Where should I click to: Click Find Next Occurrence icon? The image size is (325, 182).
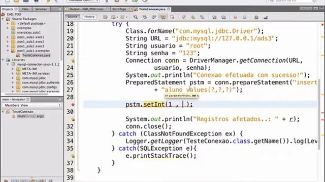coord(154,17)
